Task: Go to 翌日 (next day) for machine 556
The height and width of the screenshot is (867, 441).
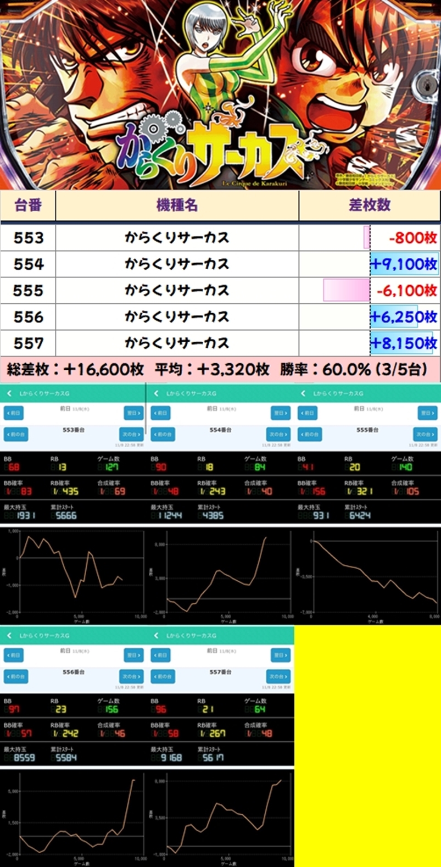Action: point(133,655)
